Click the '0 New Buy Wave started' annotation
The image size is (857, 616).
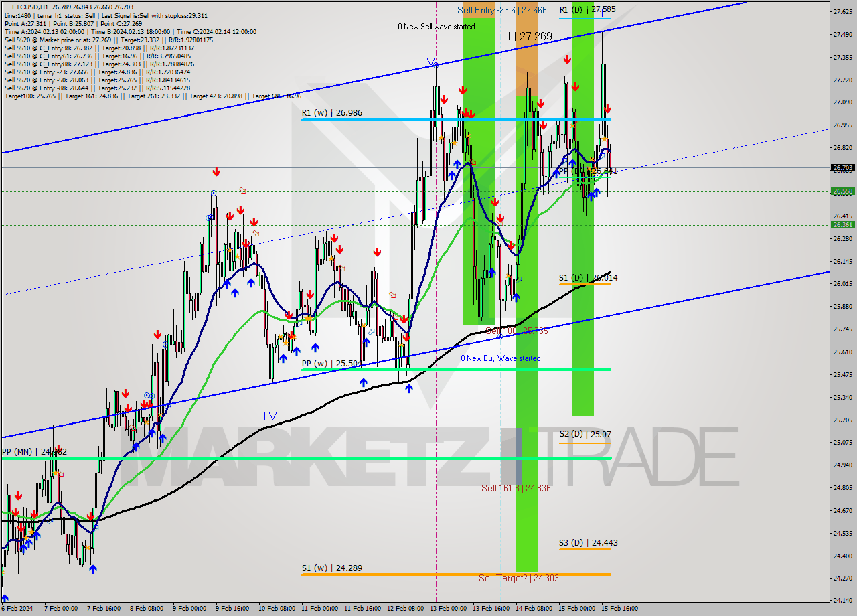point(500,358)
